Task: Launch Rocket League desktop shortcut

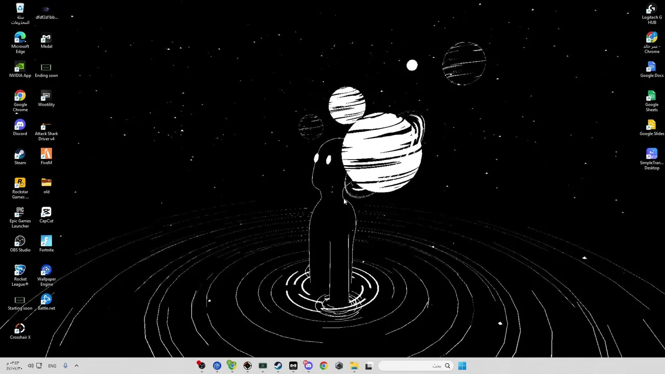Action: coord(20,276)
